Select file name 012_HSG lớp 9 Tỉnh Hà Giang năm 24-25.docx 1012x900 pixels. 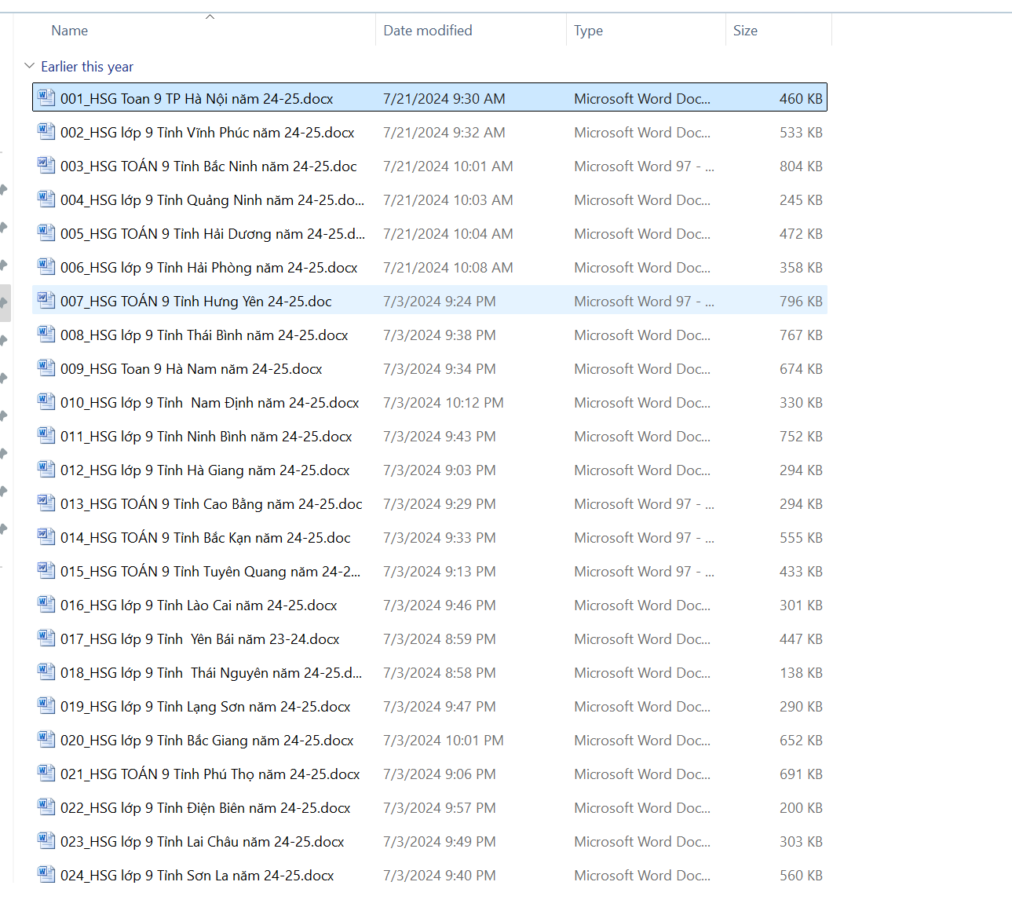205,470
